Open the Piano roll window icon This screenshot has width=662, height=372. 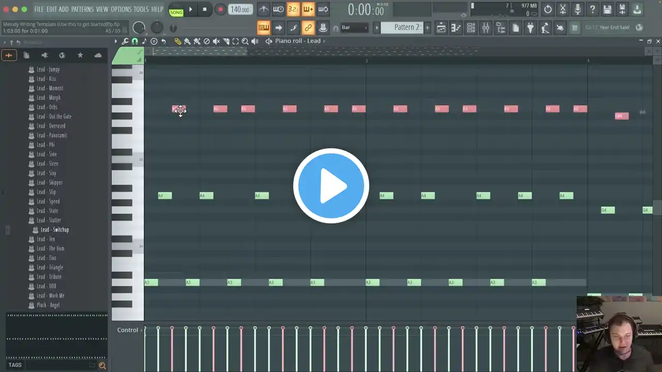(456, 28)
